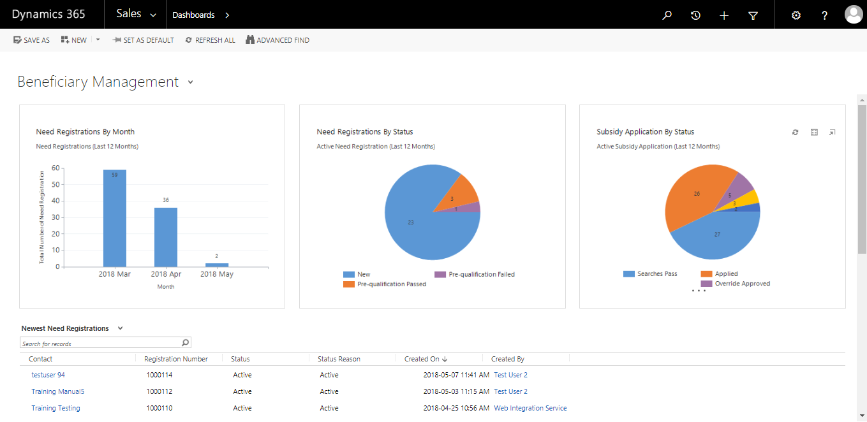The width and height of the screenshot is (867, 422).
Task: Expand the dropdown arrow beside NEW
Action: tap(98, 40)
